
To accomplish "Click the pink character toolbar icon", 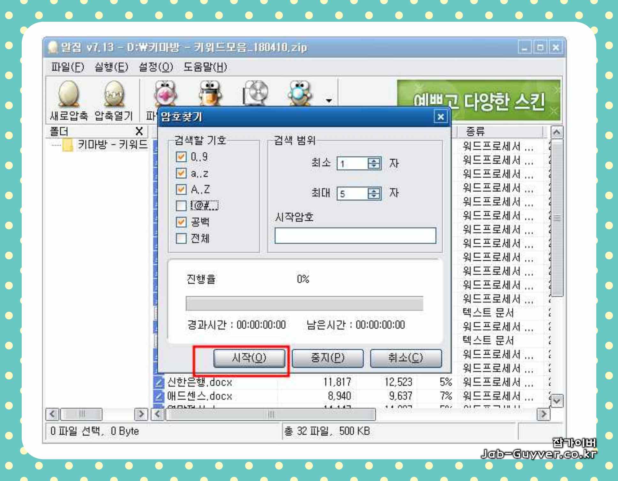I will point(165,94).
